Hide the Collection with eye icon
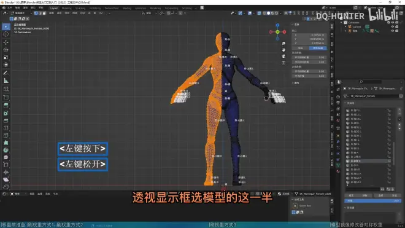Screen dimensions: 405x228 [x=393, y=23]
